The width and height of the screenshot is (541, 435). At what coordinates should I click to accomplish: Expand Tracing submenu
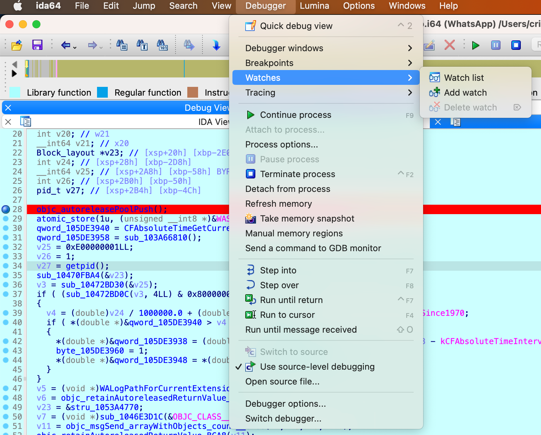[326, 93]
